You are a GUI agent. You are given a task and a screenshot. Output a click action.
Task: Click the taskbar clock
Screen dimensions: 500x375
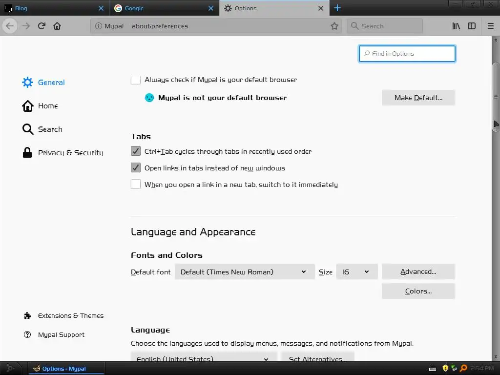point(482,368)
